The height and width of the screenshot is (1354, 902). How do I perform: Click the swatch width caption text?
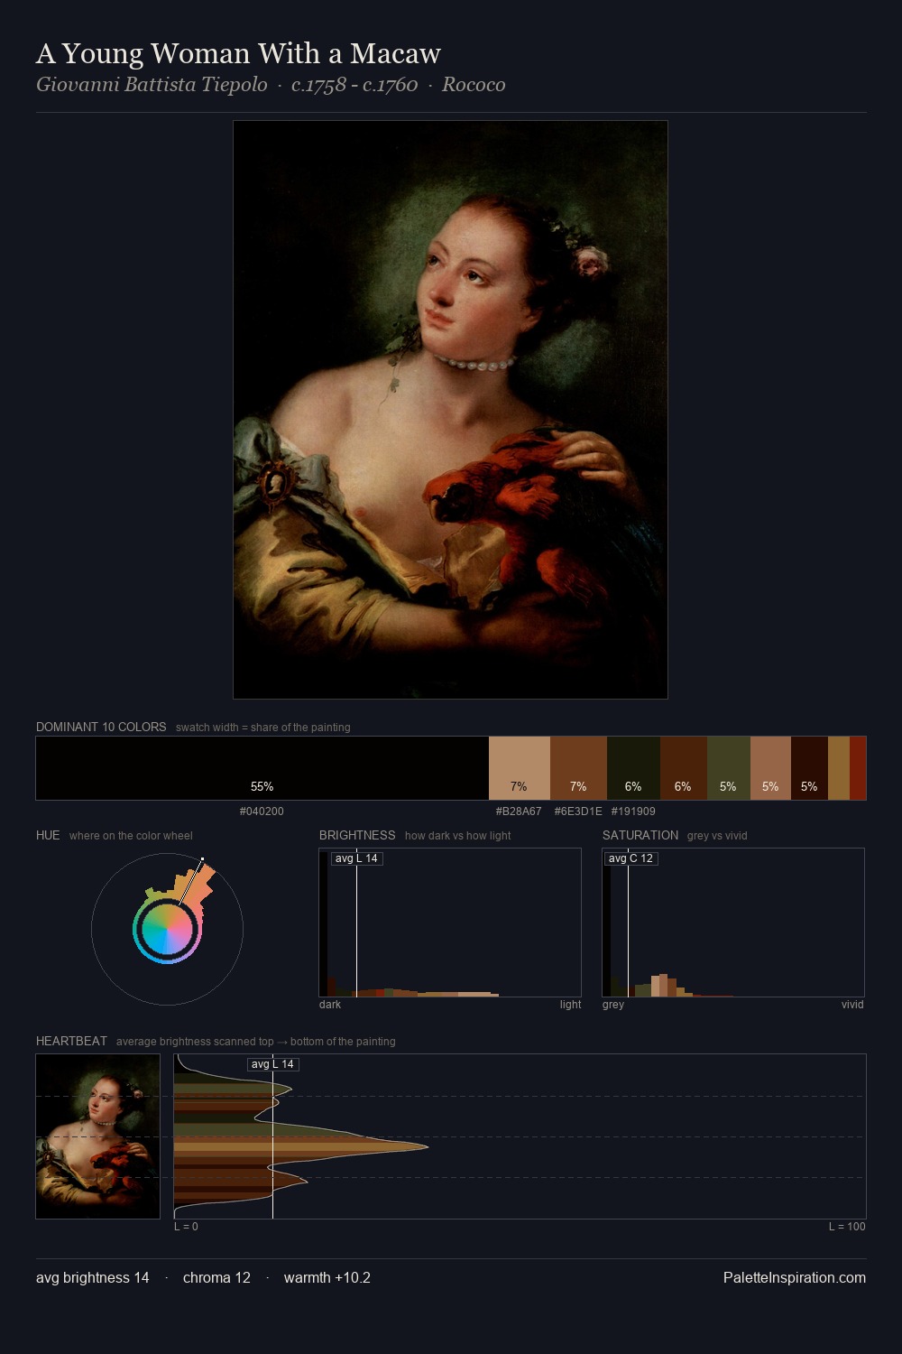click(262, 728)
